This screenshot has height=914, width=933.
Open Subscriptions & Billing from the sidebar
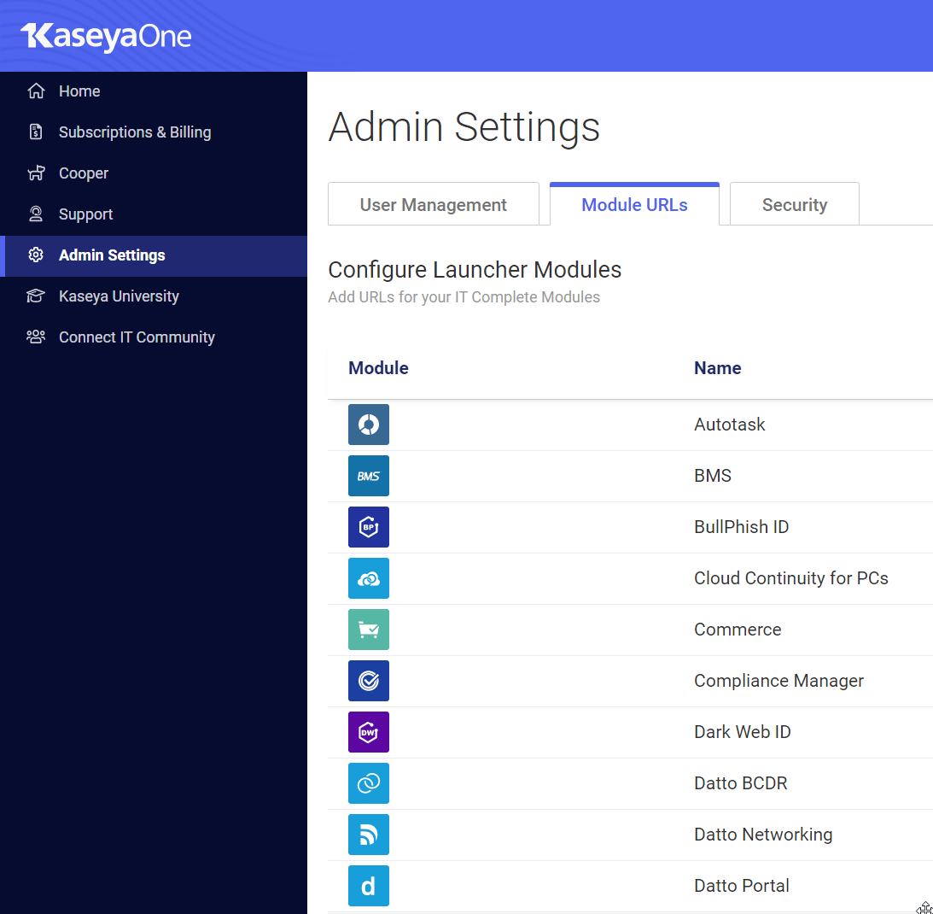click(134, 132)
